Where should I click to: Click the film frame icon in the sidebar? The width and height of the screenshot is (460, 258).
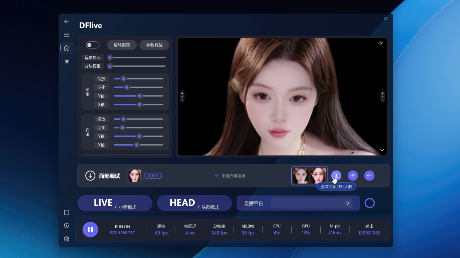(x=66, y=212)
